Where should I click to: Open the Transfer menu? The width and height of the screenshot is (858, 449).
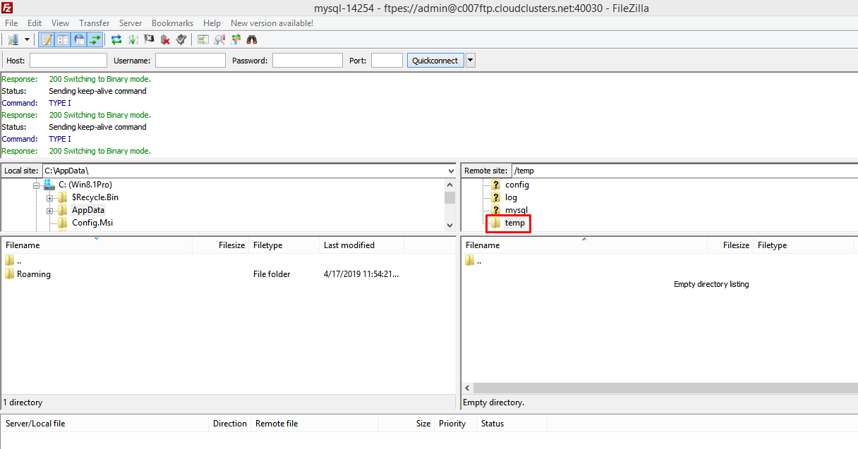pyautogui.click(x=94, y=23)
